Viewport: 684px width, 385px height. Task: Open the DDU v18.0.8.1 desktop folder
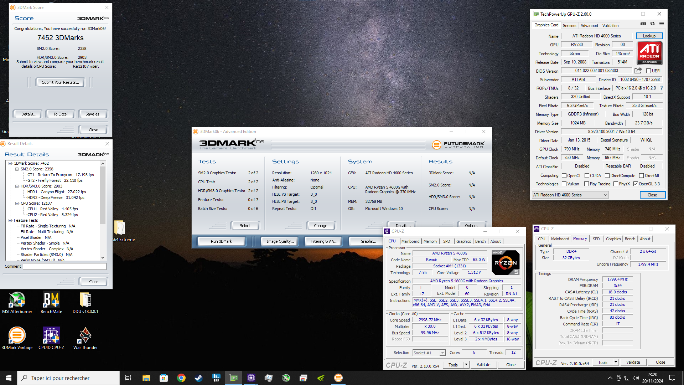pos(85,303)
